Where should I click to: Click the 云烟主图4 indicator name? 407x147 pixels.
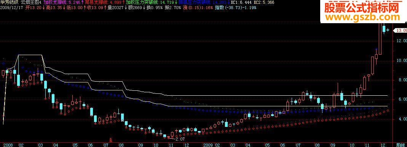(31, 2)
